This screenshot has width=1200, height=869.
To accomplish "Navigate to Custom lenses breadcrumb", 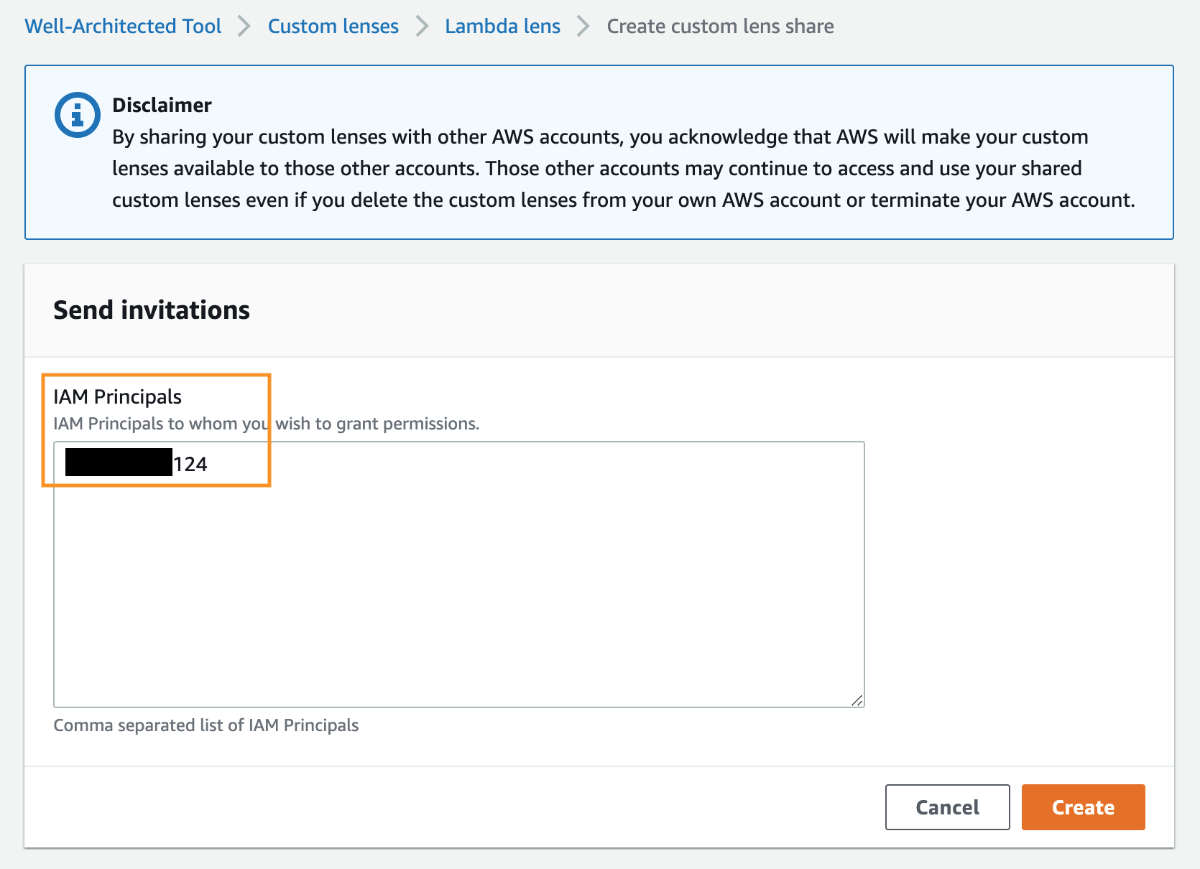I will point(333,26).
